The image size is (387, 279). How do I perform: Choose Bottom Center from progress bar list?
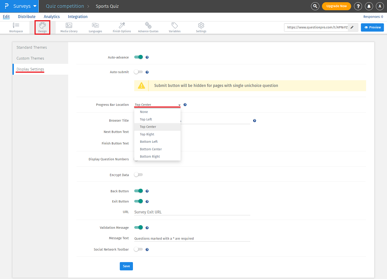point(150,149)
